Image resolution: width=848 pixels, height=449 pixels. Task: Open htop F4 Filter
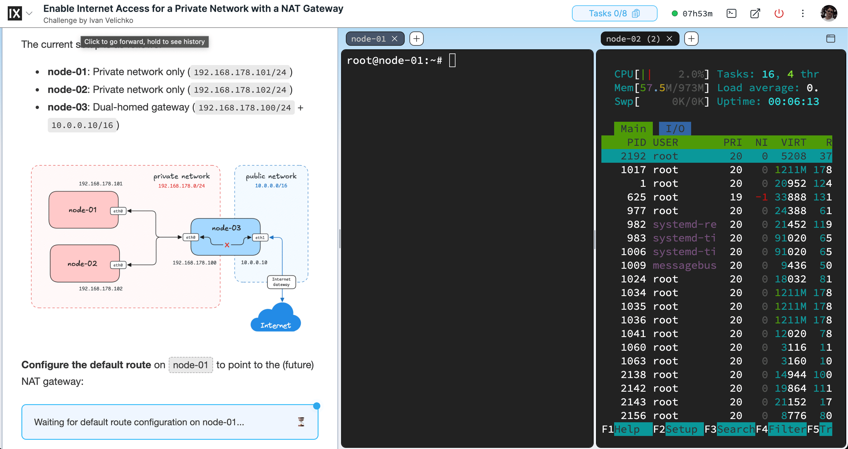click(x=781, y=429)
